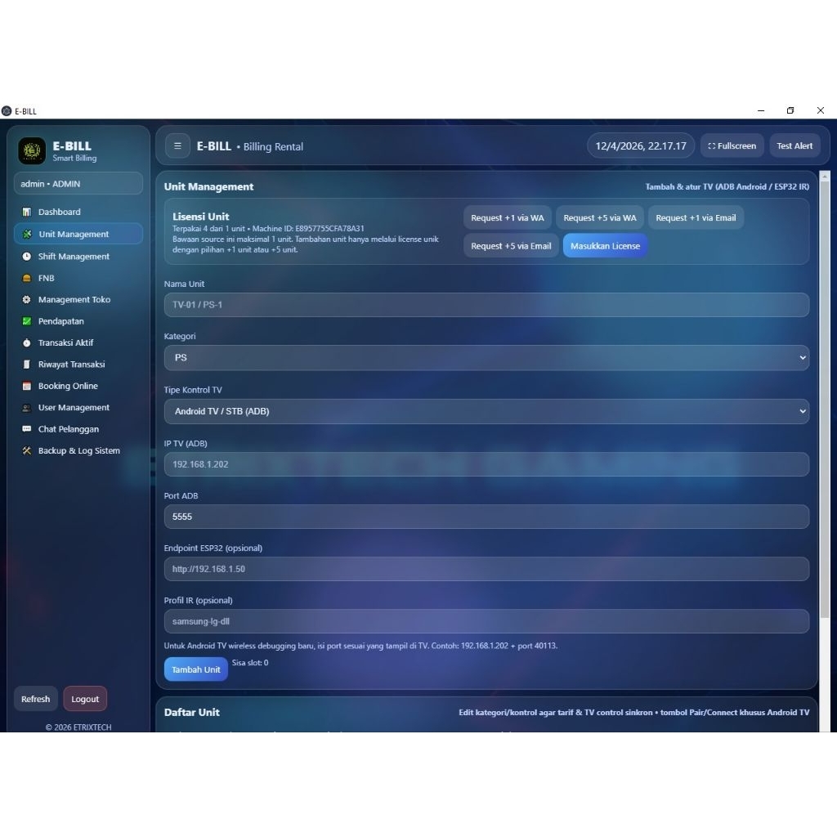Toggle the hamburger sidebar menu button
837x837 pixels.
click(x=177, y=145)
